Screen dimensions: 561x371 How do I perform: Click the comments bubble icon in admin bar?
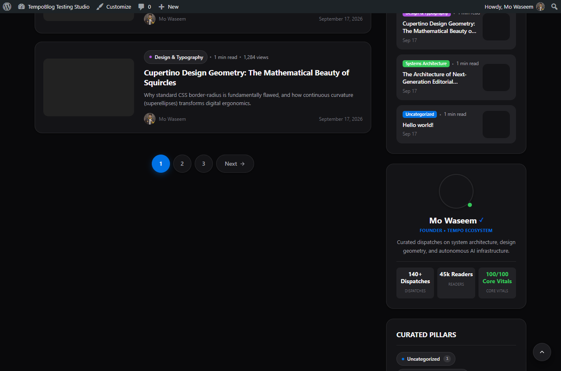click(x=141, y=7)
